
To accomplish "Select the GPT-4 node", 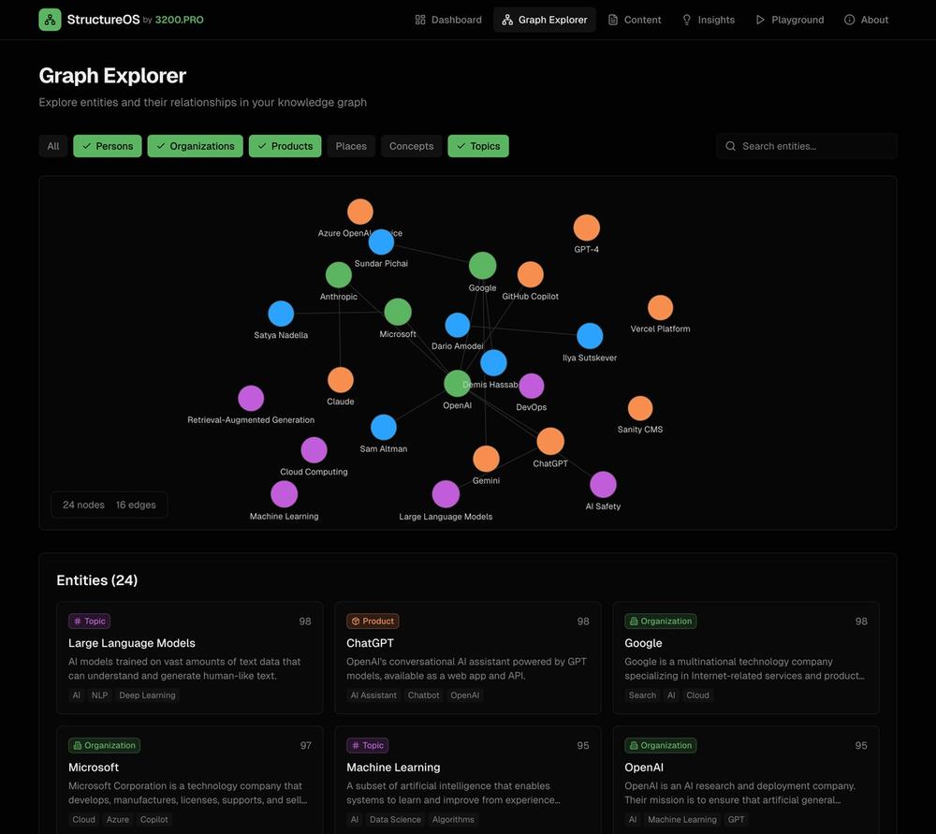I will [587, 228].
